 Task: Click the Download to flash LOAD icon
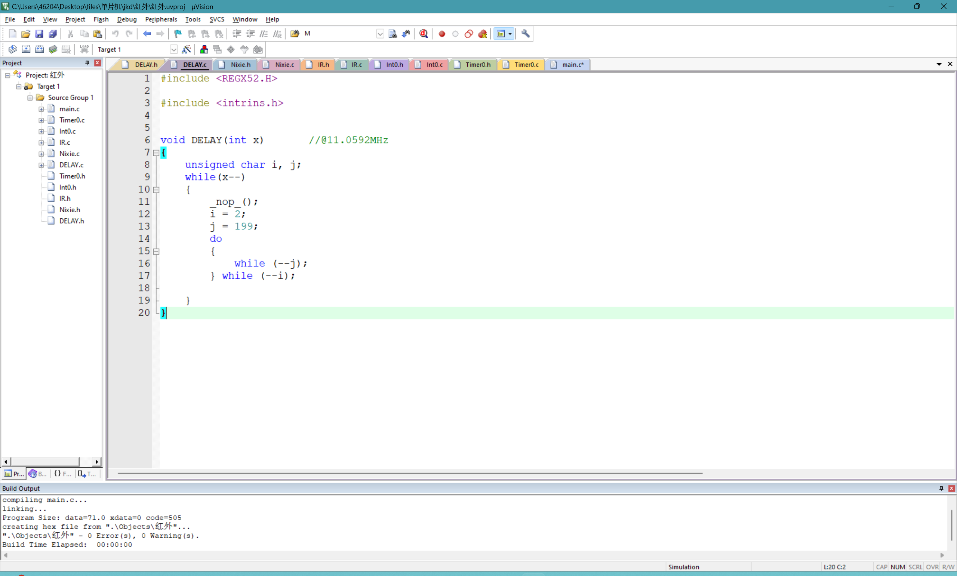[x=84, y=49]
